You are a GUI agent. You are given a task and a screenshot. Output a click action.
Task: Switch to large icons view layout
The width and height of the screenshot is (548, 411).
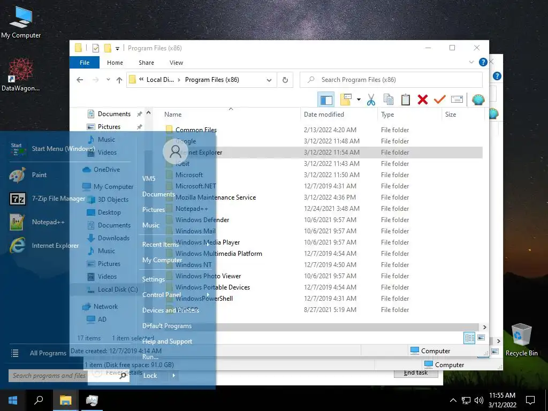point(481,338)
